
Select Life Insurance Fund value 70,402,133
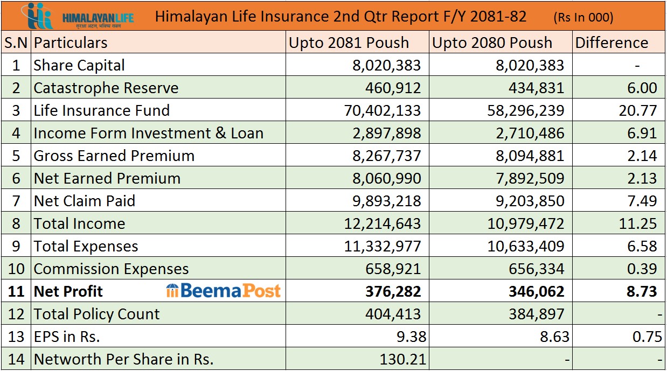click(382, 111)
